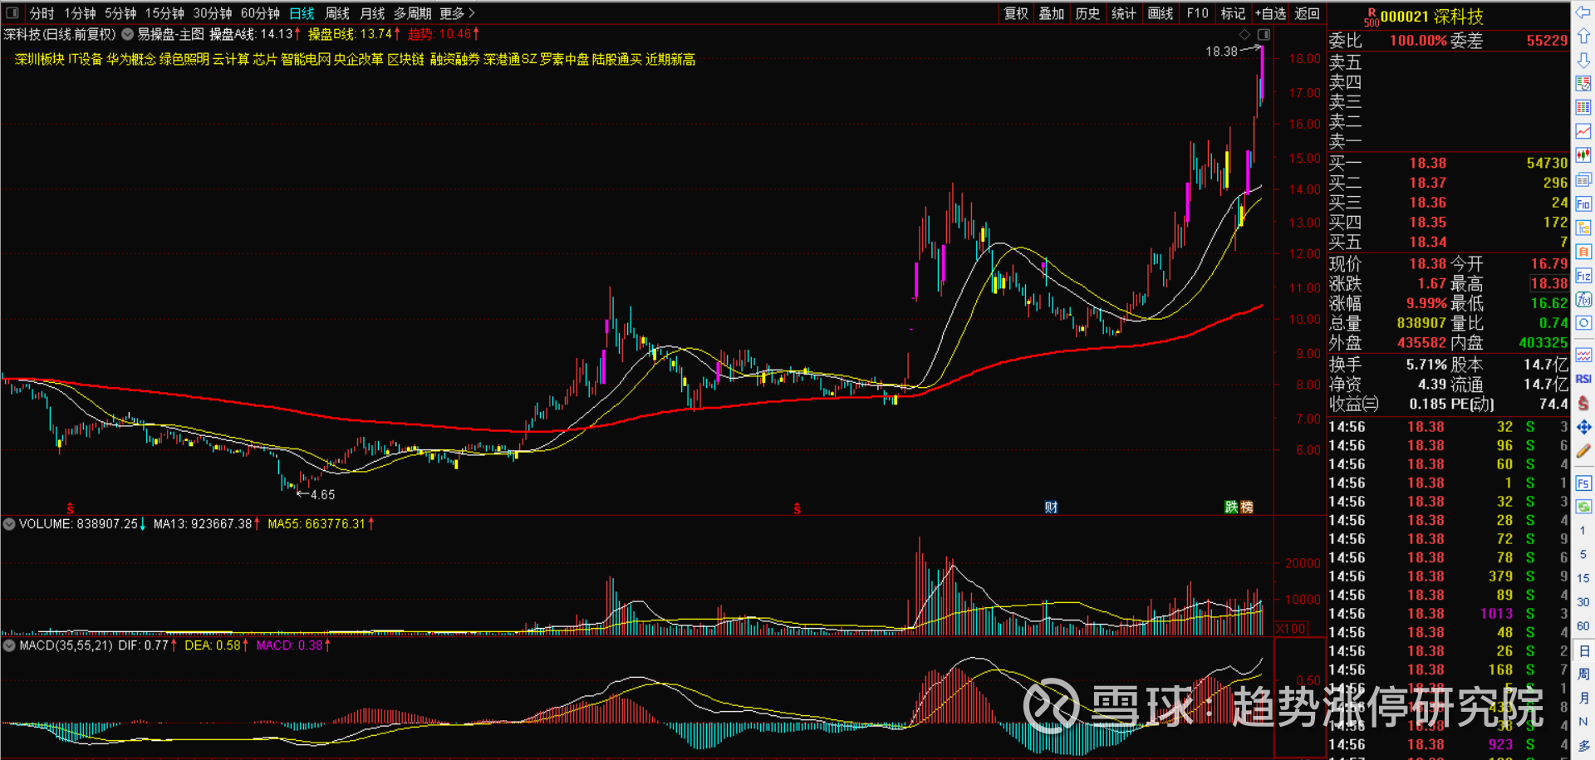Image resolution: width=1595 pixels, height=760 pixels.
Task: Click the cascaded windows icon in sidebar
Action: pos(1583,179)
